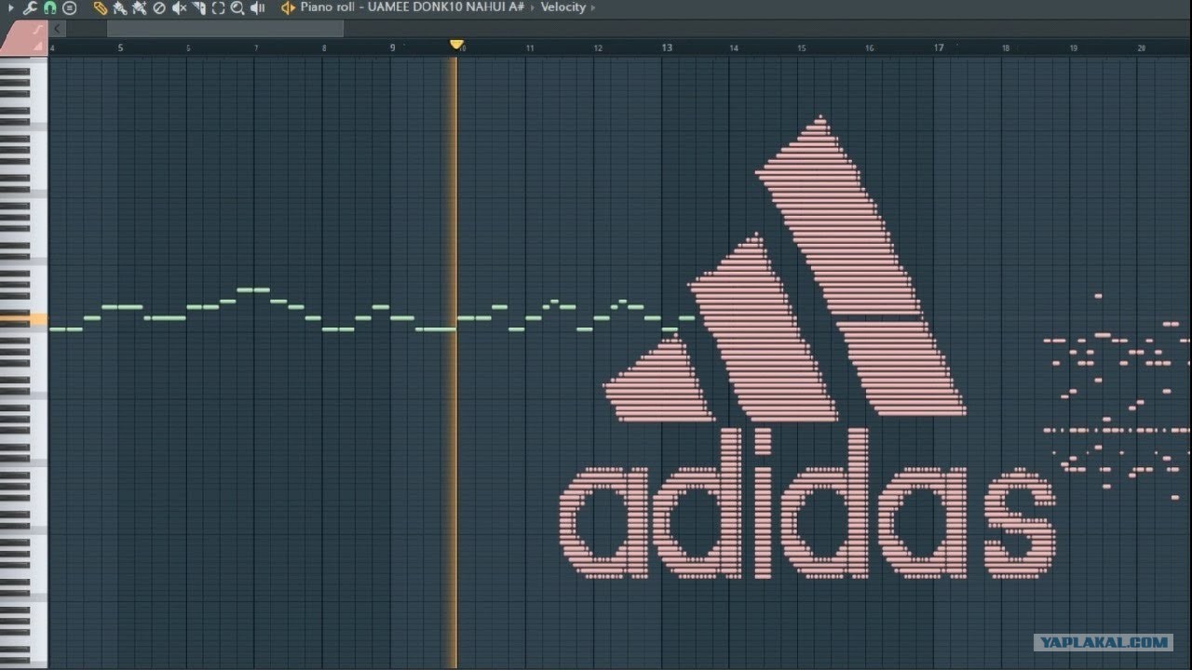This screenshot has width=1192, height=670.
Task: Click the portamento curve icon in pink corner
Action: tap(37, 28)
